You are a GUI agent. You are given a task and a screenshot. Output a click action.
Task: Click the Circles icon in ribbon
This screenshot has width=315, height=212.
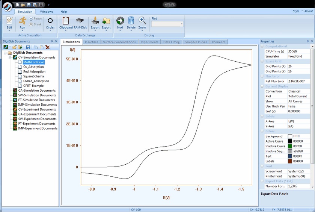[50, 21]
